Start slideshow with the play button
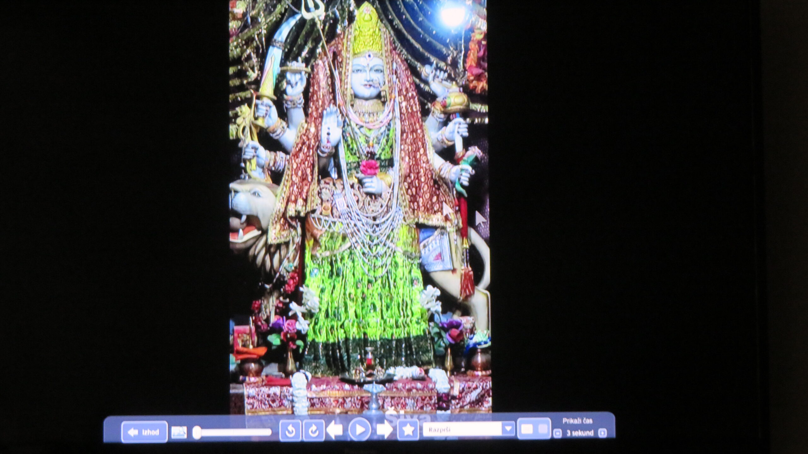 [359, 429]
